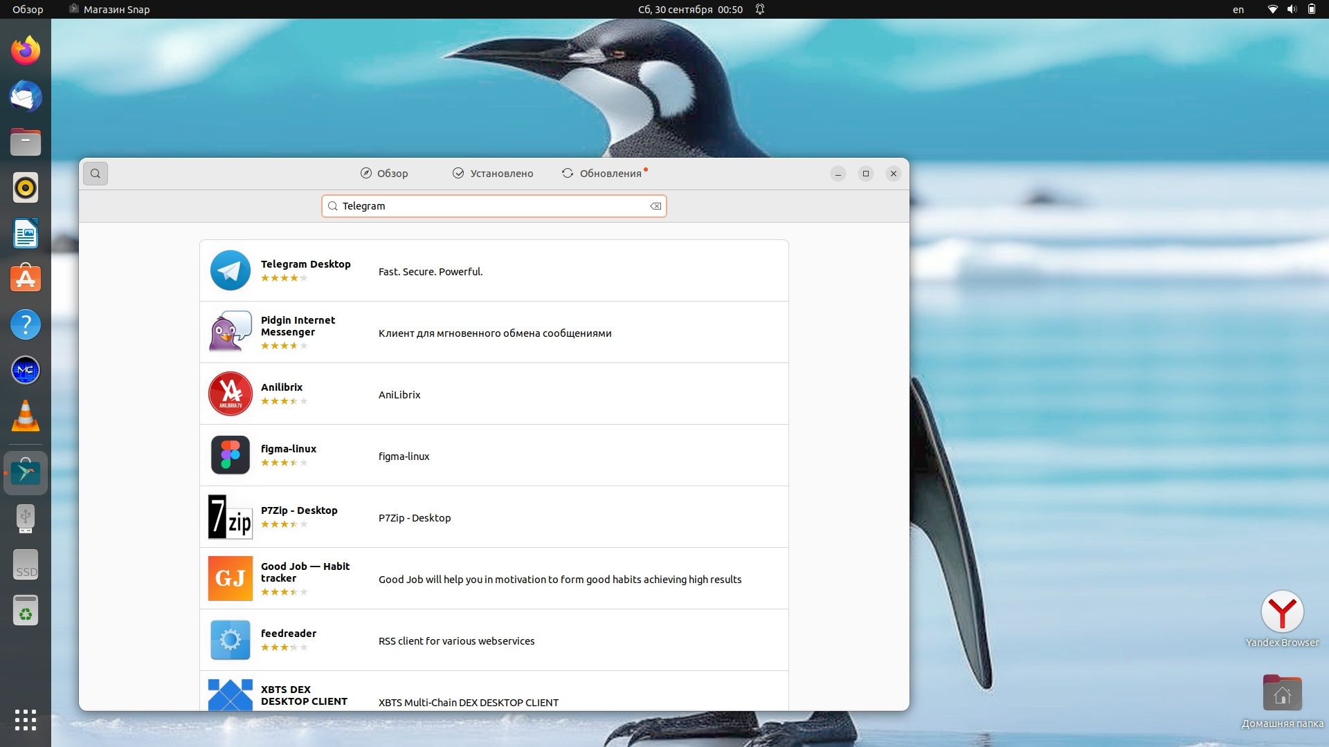Image resolution: width=1329 pixels, height=747 pixels.
Task: Click the Good Job motivation description text
Action: (560, 580)
